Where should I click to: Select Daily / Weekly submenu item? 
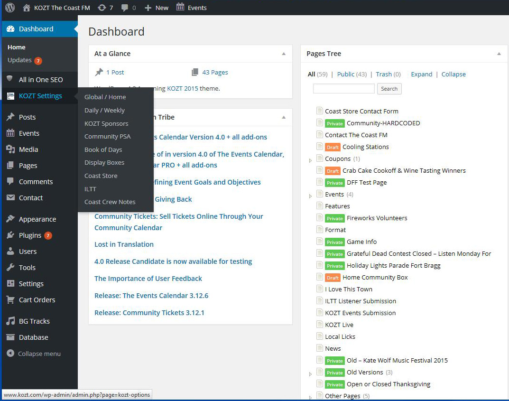[104, 110]
